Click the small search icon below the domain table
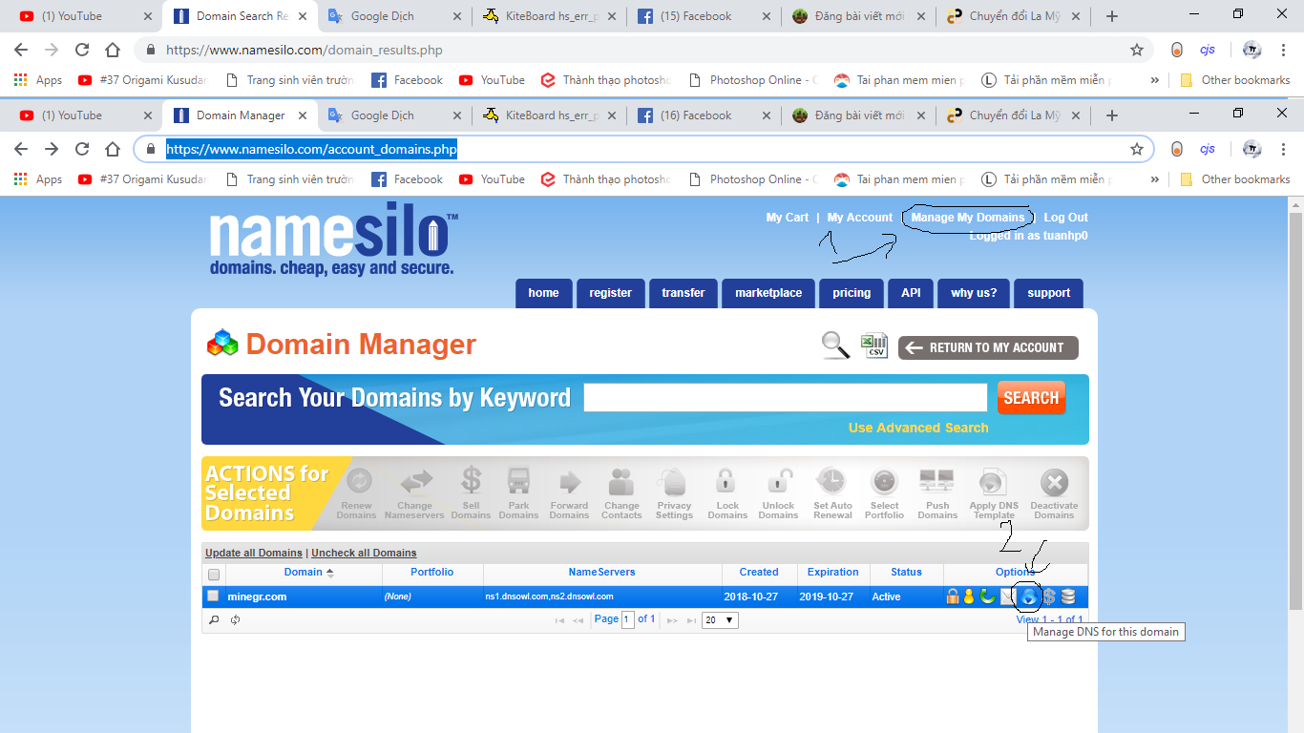Viewport: 1304px width, 733px height. coord(214,619)
